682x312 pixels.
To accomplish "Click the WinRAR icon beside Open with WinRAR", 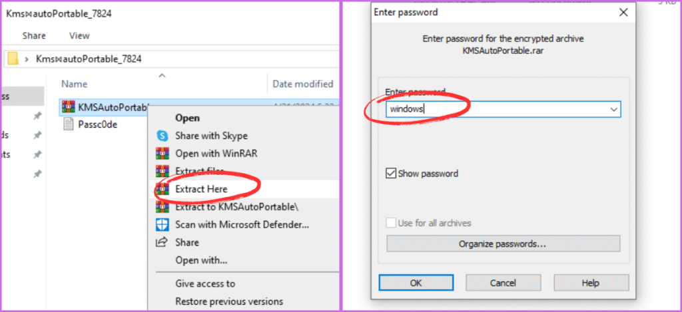I will point(162,154).
